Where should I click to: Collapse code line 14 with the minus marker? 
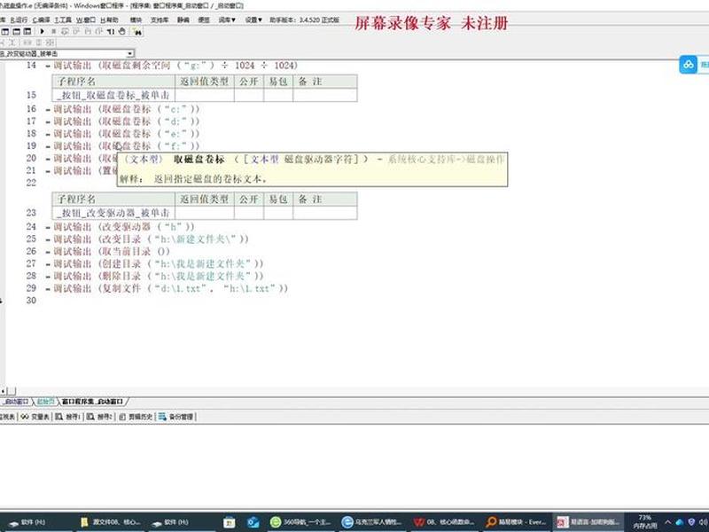point(48,66)
